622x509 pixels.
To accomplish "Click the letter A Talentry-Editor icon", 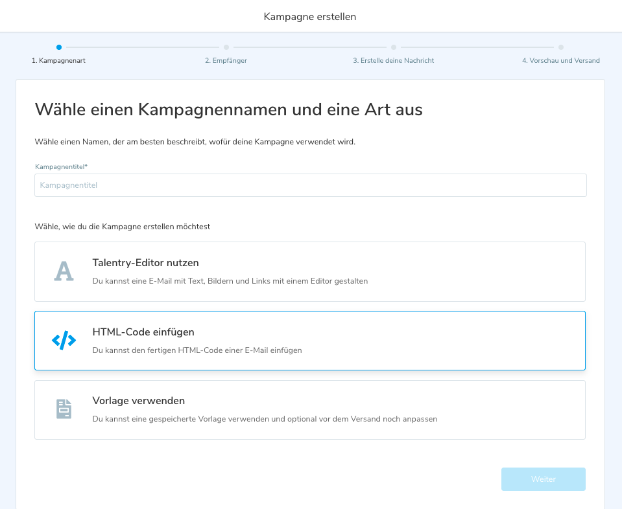I will [64, 271].
